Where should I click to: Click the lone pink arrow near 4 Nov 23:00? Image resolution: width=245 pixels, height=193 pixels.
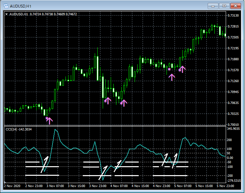pos(172,77)
